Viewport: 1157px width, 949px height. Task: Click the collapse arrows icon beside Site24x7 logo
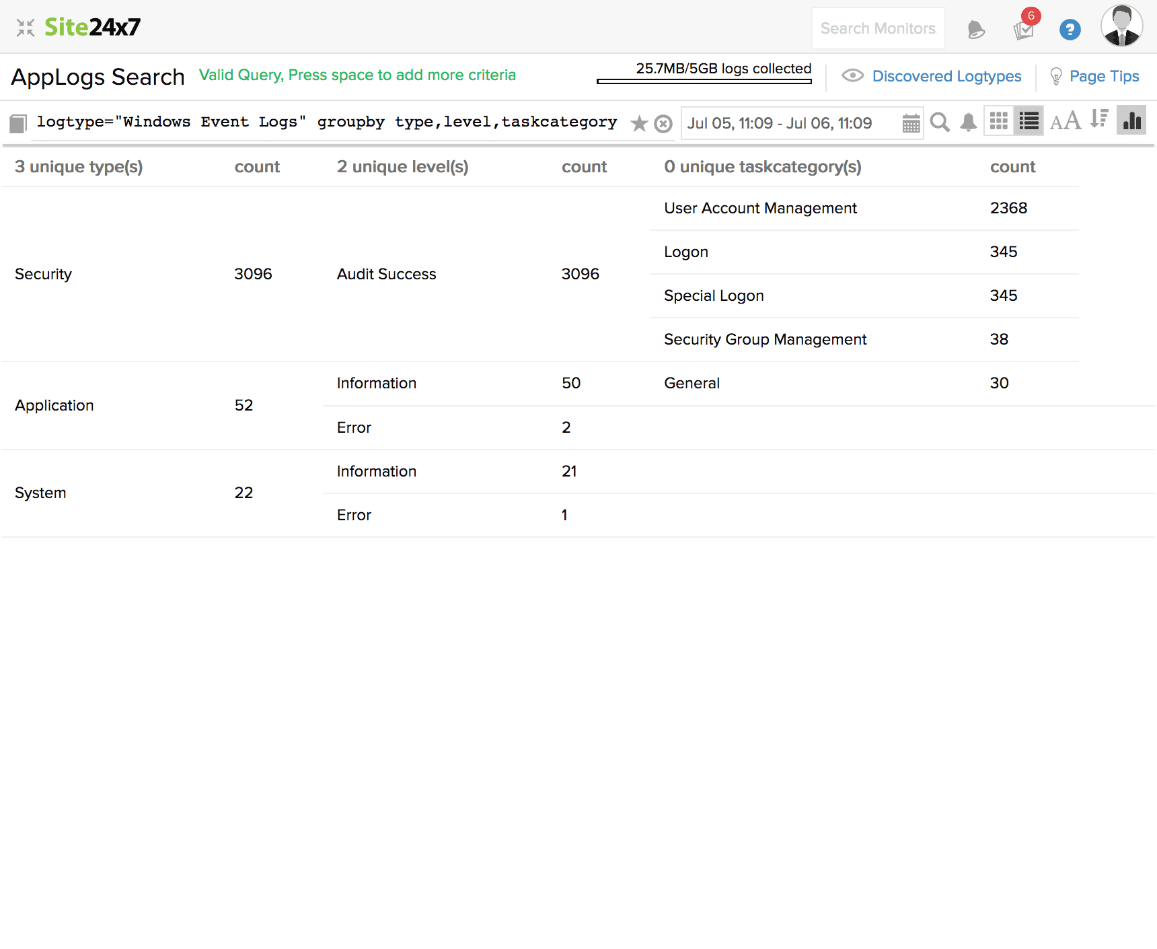pos(26,28)
